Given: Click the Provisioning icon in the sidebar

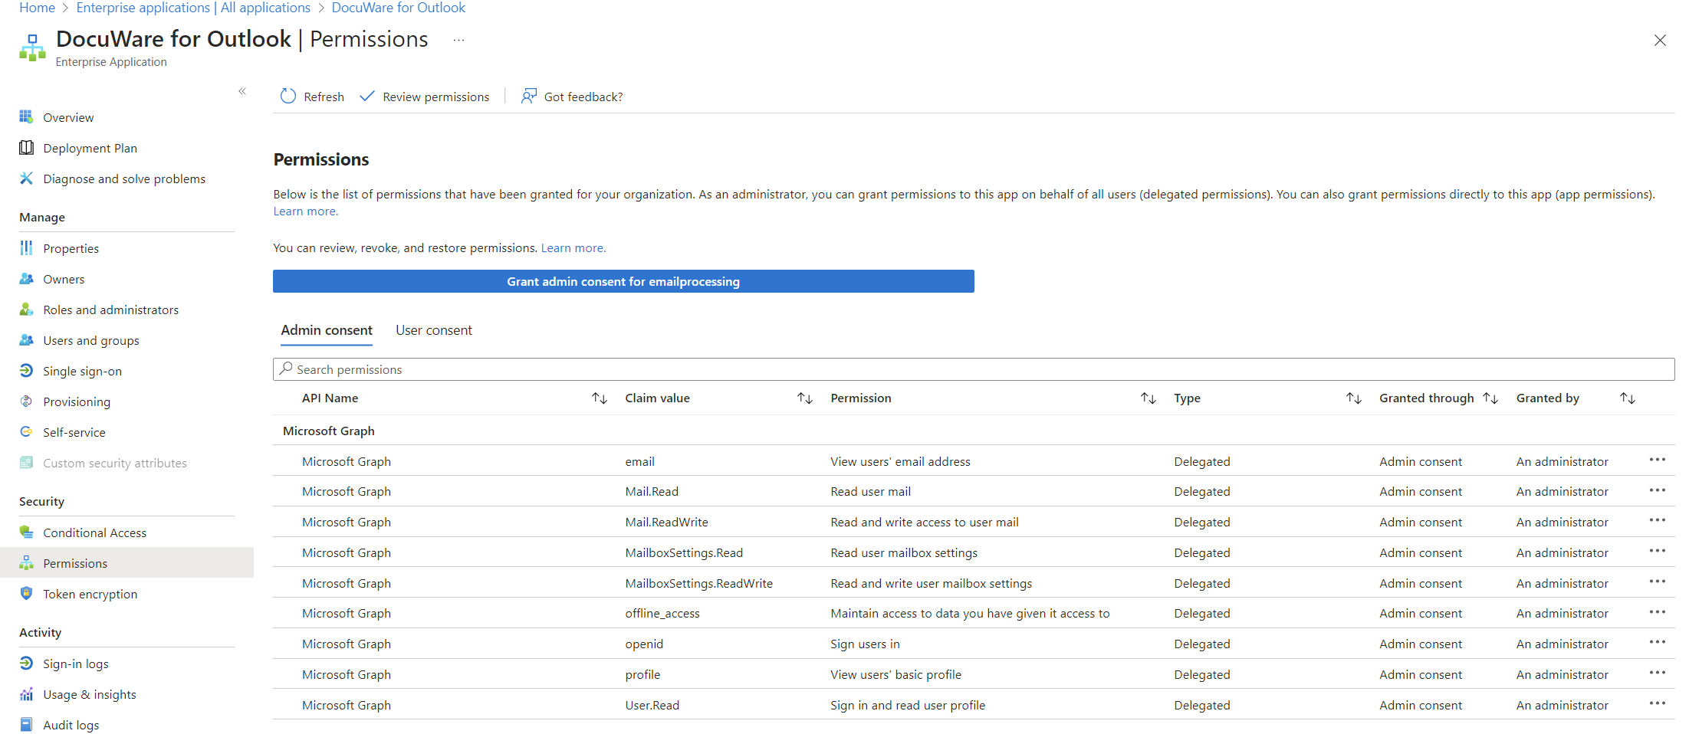Looking at the screenshot, I should [26, 401].
